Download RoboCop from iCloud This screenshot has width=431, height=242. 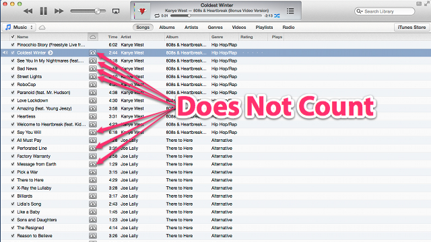[x=93, y=85]
